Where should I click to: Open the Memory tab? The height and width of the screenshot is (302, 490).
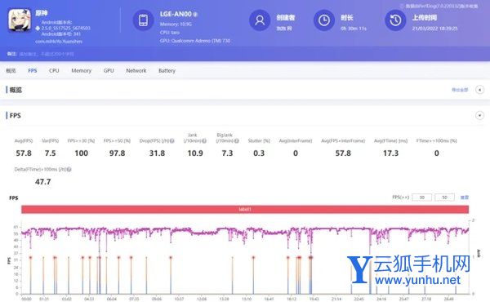tap(81, 70)
